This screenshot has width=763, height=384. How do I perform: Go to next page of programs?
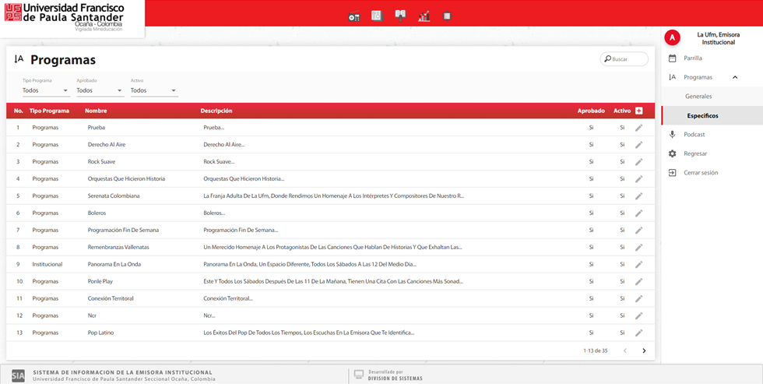644,351
